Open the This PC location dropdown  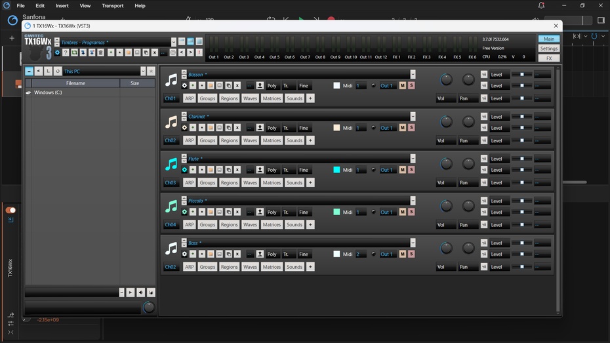point(143,71)
